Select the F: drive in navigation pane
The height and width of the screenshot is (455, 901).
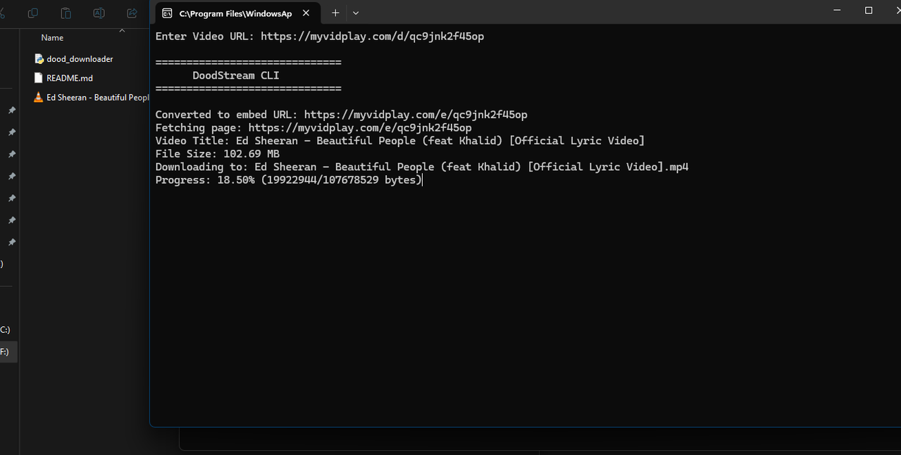click(5, 352)
